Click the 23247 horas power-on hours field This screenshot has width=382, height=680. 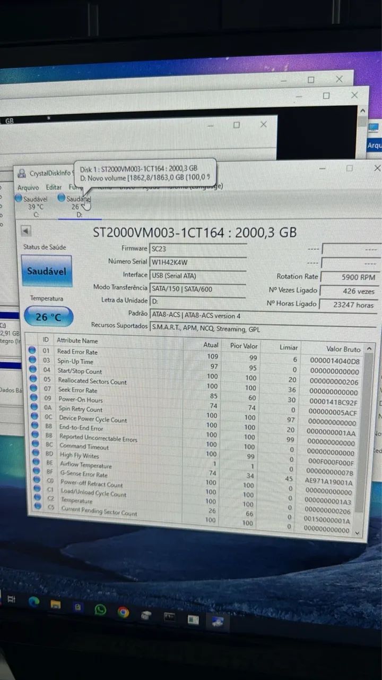click(349, 305)
